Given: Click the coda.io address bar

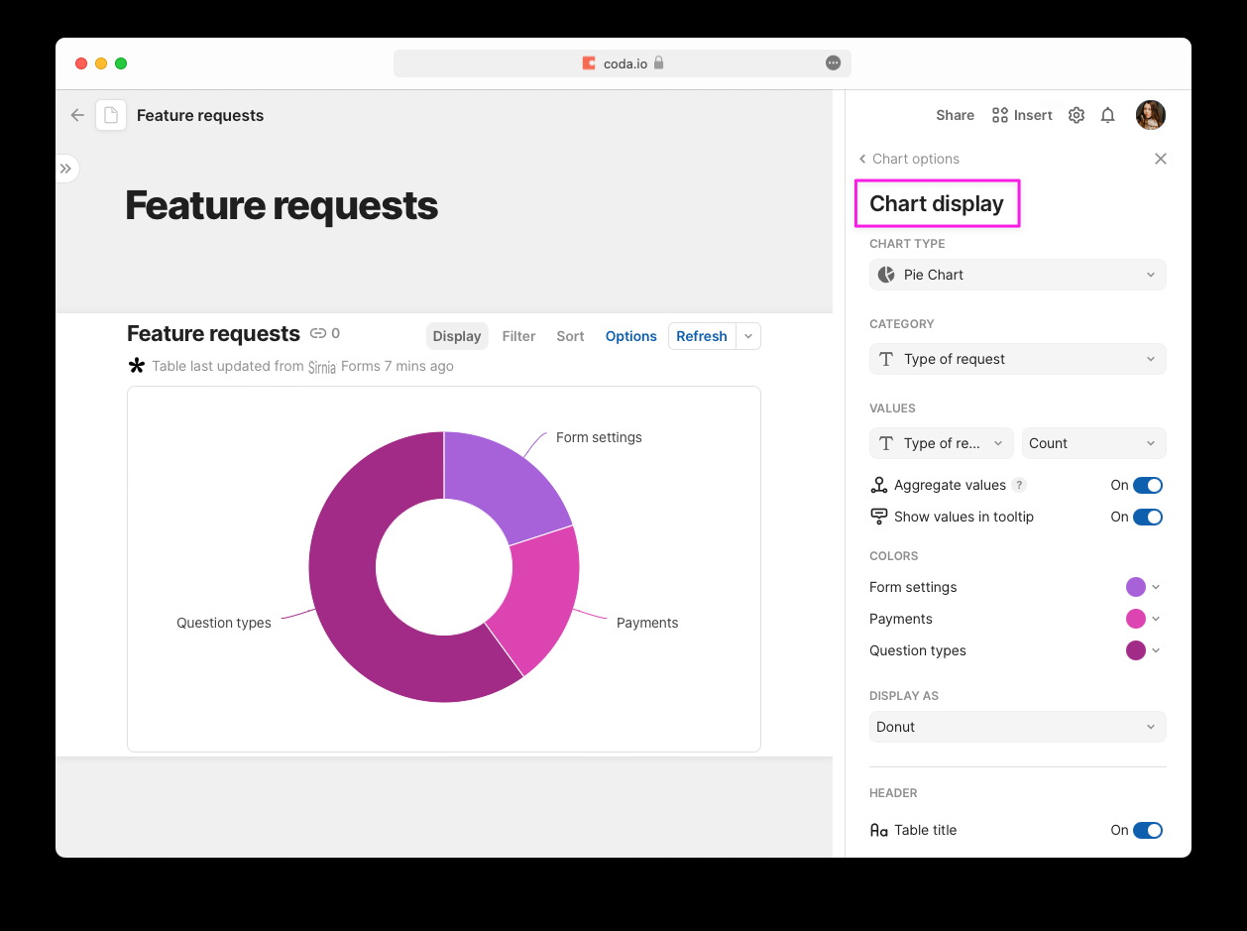Looking at the screenshot, I should pos(623,63).
